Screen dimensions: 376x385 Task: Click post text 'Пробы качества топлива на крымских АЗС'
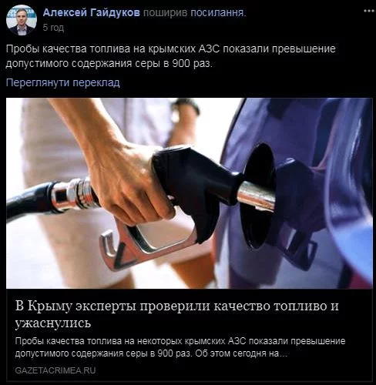(113, 49)
